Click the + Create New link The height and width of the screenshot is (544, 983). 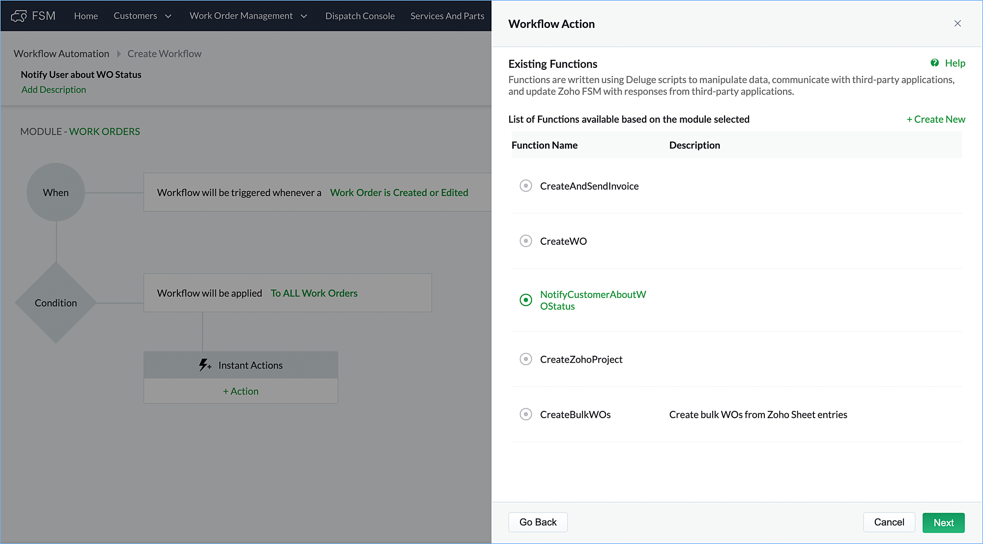pyautogui.click(x=935, y=119)
